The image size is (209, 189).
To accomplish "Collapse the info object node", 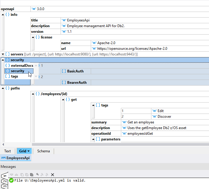I will pos(3,15).
